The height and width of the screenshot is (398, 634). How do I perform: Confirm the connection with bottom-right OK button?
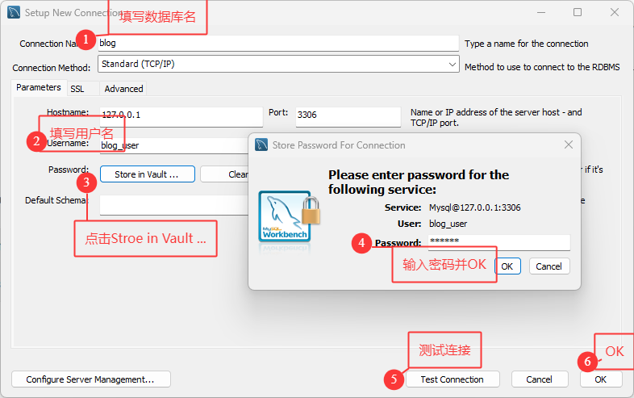[600, 379]
